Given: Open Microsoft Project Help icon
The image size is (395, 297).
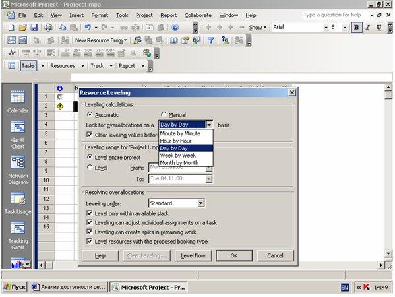Looking at the screenshot, I should tap(175, 28).
